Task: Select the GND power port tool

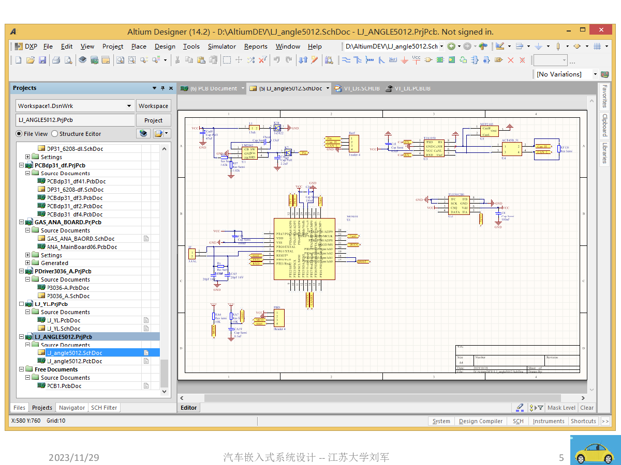Action: (405, 60)
